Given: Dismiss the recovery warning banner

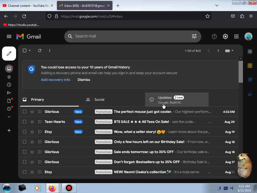Looking at the screenshot, I should [84, 80].
